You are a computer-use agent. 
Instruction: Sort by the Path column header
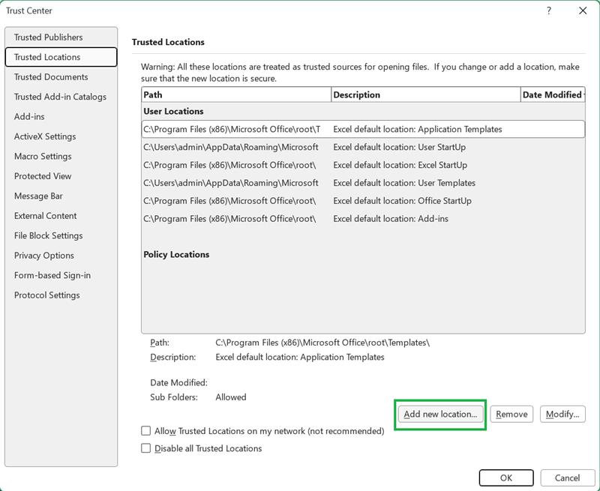coord(236,95)
